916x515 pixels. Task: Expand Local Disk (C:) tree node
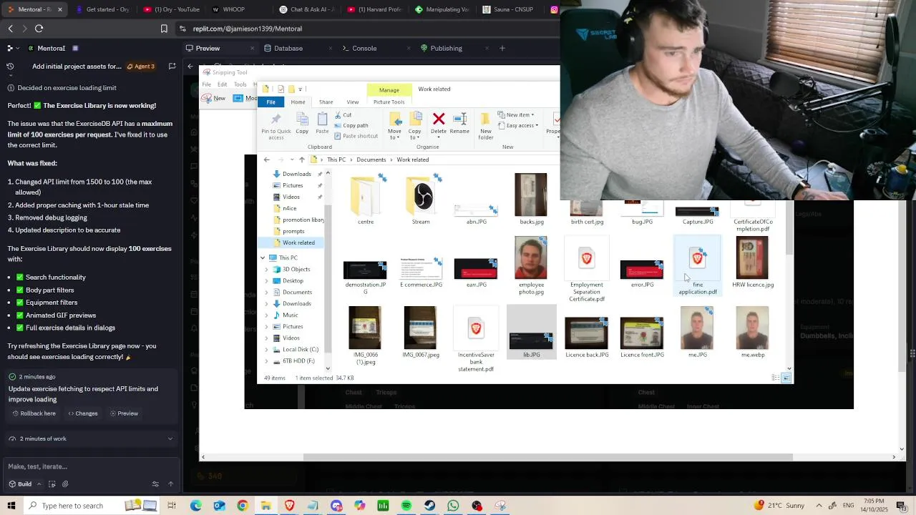[267, 349]
